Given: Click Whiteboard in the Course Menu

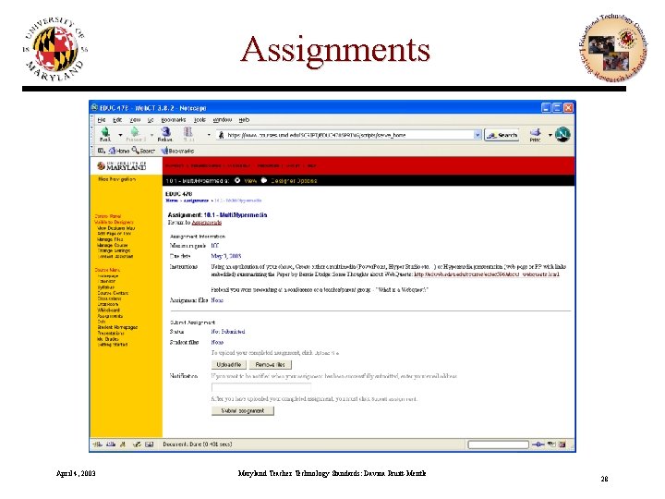Looking at the screenshot, I should 109,310.
